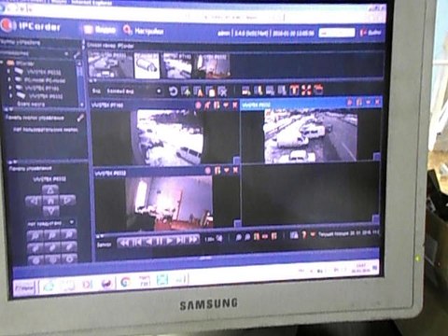Open the group dropdown above the device tree
The height and width of the screenshot is (336, 448).
tap(67, 54)
